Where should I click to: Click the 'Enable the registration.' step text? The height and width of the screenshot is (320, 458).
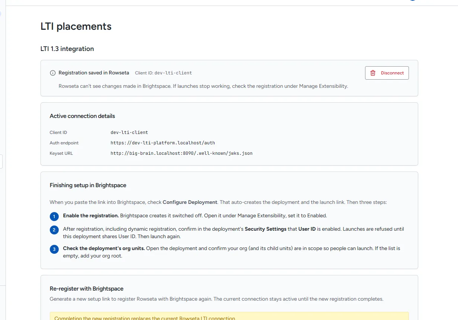[91, 215]
